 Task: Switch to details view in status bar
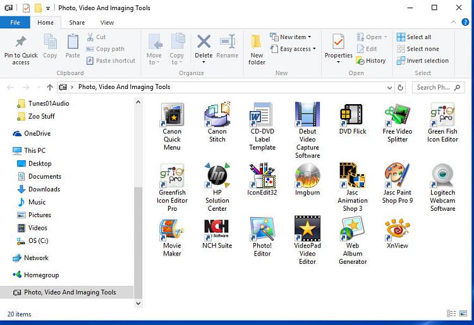451,314
